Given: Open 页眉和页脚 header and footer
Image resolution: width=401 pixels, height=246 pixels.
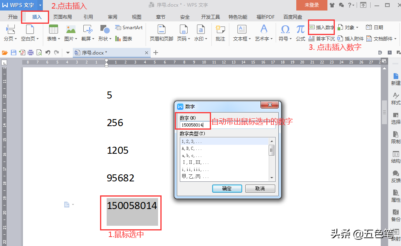Looking at the screenshot, I should pyautogui.click(x=161, y=33).
